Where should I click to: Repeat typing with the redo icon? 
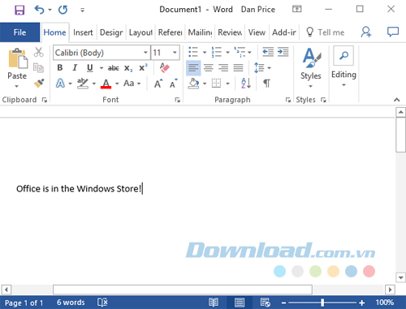click(x=63, y=10)
